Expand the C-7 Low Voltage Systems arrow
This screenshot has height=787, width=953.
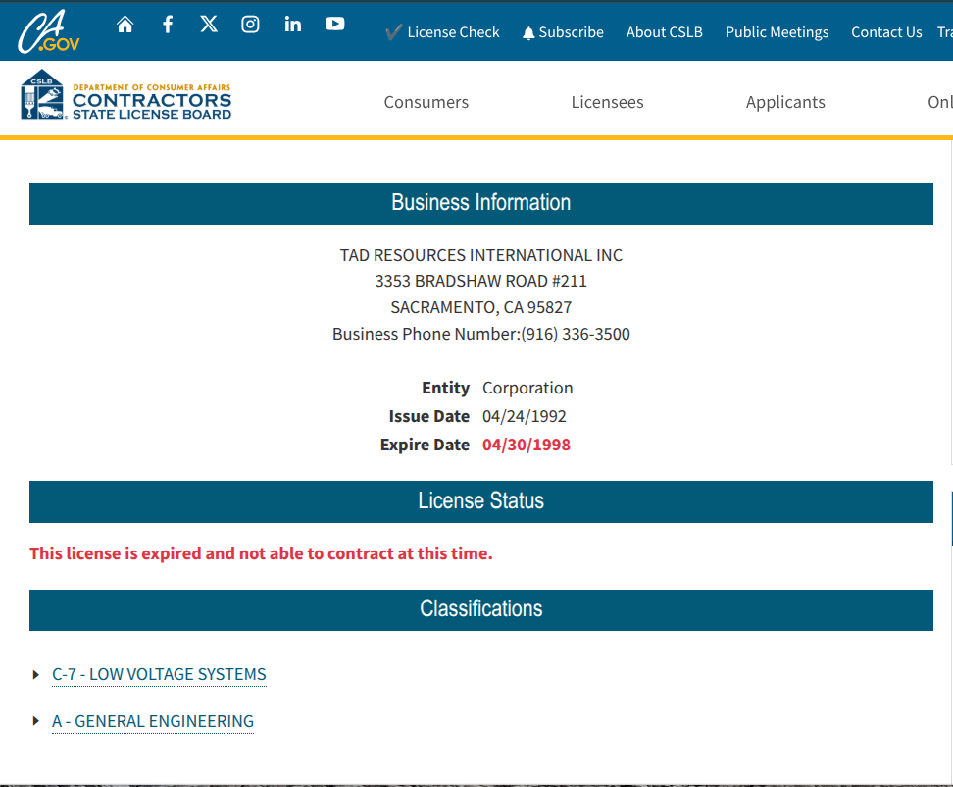(x=36, y=674)
